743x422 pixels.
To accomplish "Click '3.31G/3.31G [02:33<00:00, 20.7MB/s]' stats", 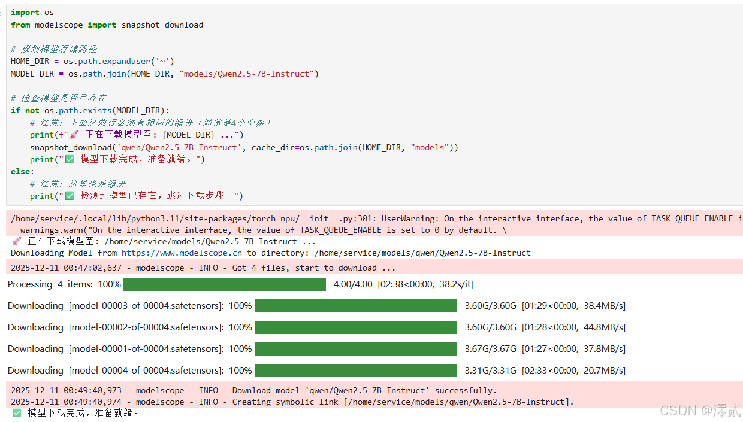I will coord(545,370).
